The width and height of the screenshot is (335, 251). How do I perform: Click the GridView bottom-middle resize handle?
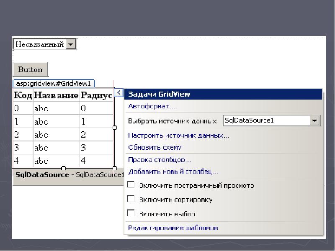coord(64,168)
